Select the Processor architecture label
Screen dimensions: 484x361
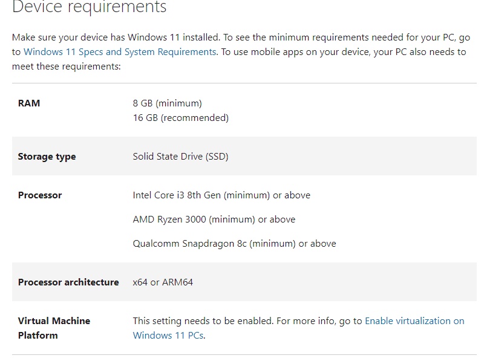68,282
